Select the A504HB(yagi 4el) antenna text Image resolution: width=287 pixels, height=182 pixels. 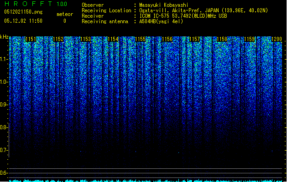click(x=161, y=21)
